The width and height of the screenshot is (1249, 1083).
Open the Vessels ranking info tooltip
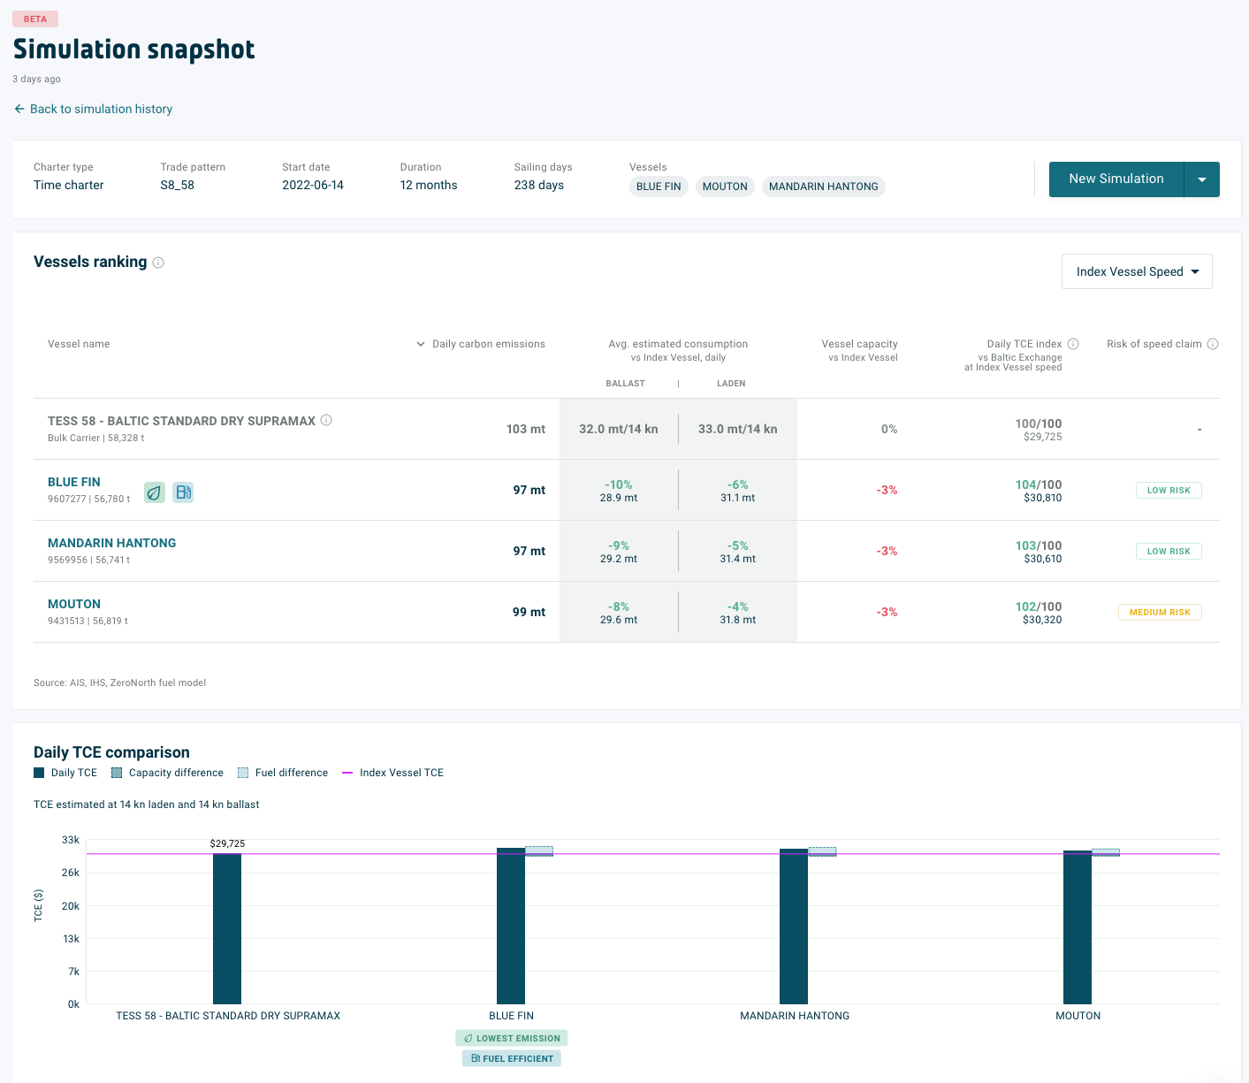pyautogui.click(x=158, y=262)
